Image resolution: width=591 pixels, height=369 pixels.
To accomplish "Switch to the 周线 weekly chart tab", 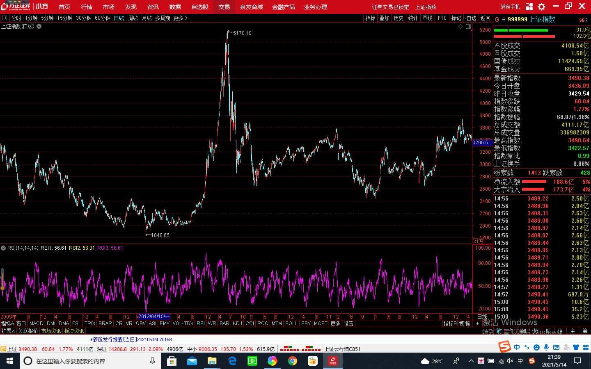I will (133, 18).
